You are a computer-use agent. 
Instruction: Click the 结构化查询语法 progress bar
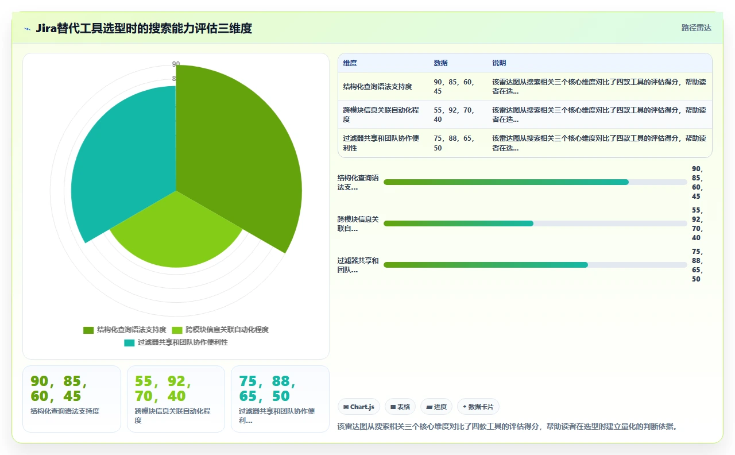[x=535, y=182]
